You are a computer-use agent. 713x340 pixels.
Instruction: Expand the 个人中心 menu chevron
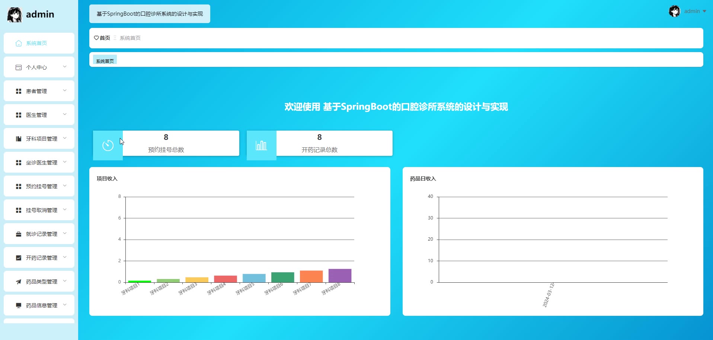point(65,67)
